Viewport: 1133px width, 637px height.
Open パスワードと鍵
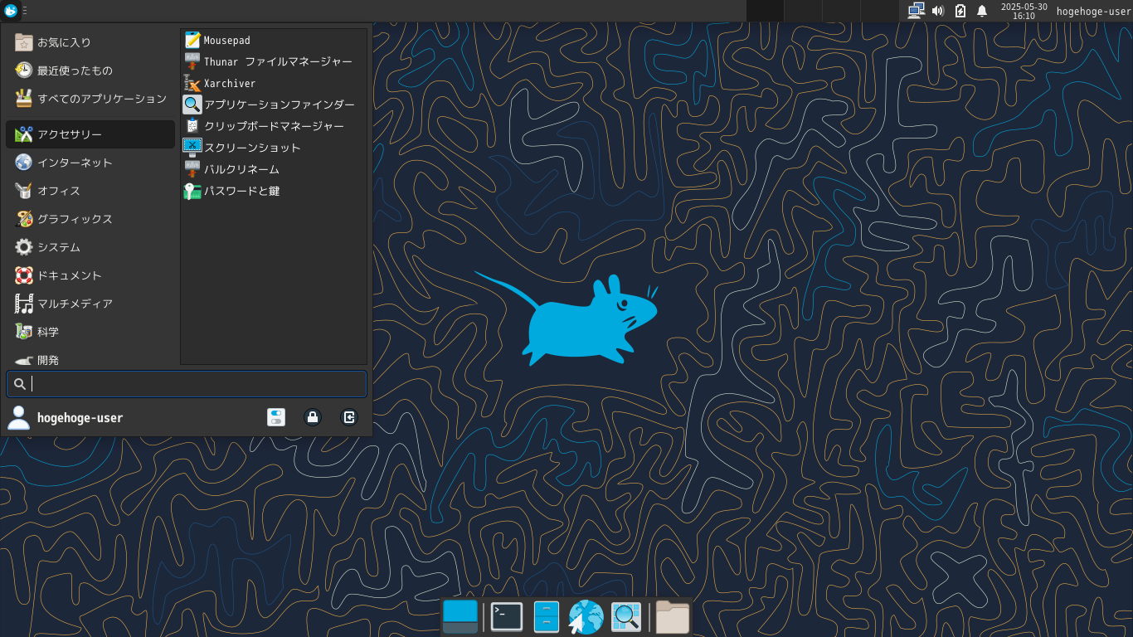(274, 191)
